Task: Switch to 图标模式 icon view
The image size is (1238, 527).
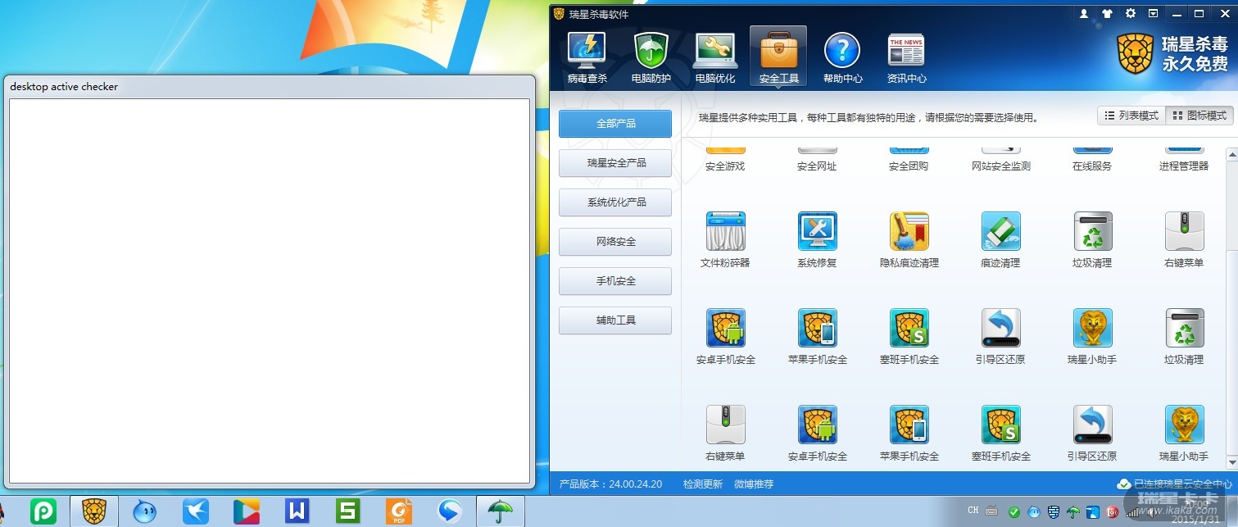Action: pos(1199,116)
